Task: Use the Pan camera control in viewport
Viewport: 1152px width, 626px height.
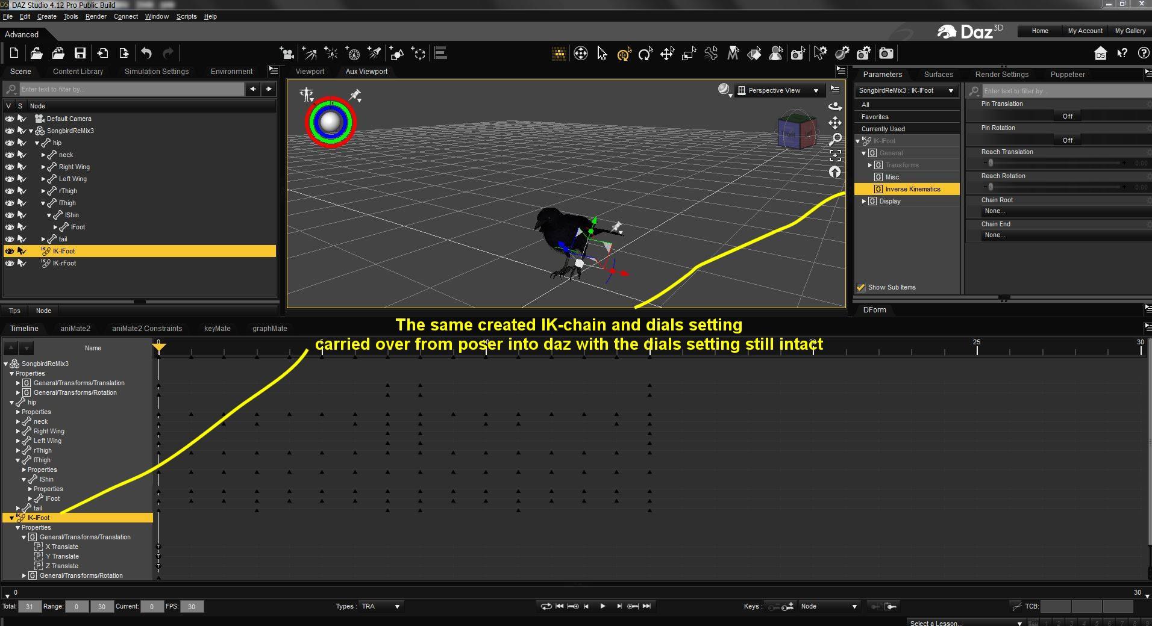Action: tap(835, 123)
